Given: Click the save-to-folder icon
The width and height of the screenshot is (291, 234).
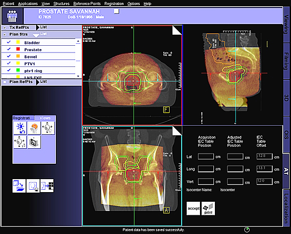Looking at the screenshot, I should click(19, 186).
